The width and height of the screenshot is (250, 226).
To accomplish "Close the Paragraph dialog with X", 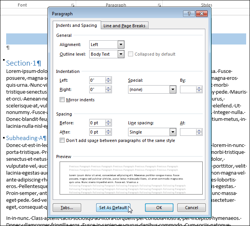I will click(x=202, y=14).
